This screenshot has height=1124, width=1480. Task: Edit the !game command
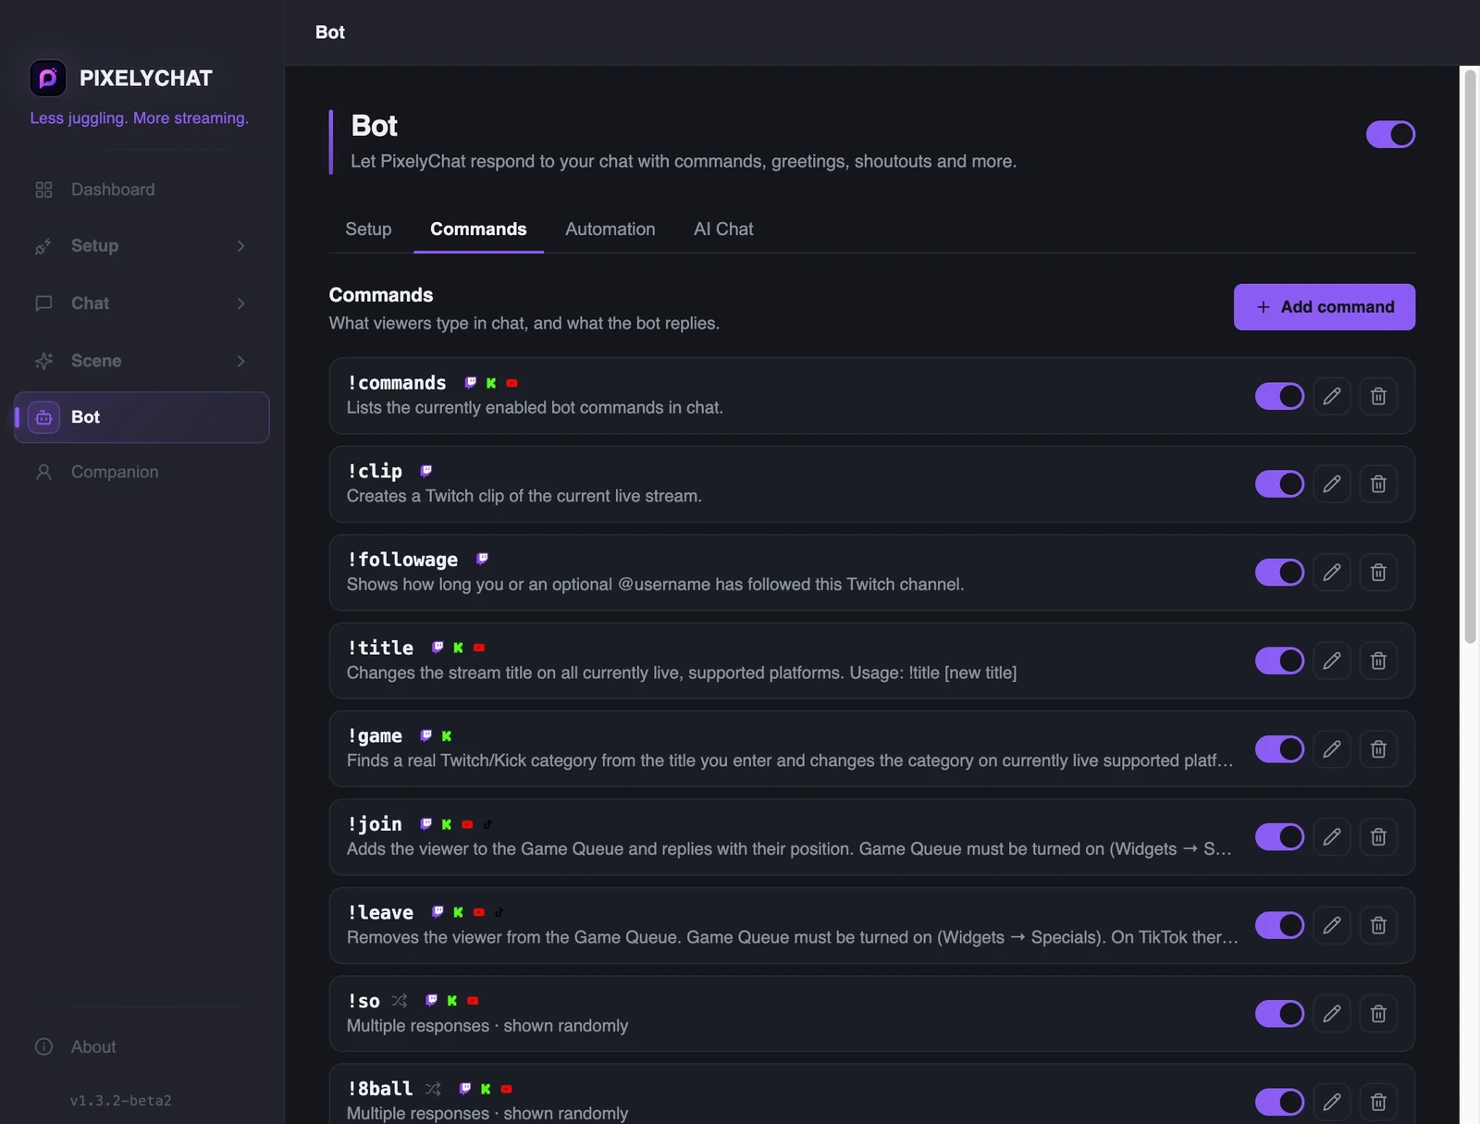(x=1332, y=749)
